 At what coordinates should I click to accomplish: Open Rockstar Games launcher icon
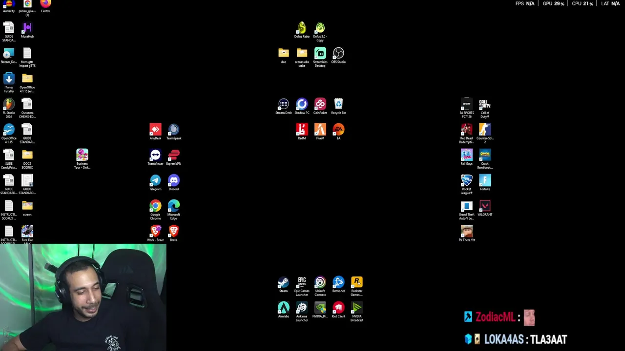(x=357, y=286)
